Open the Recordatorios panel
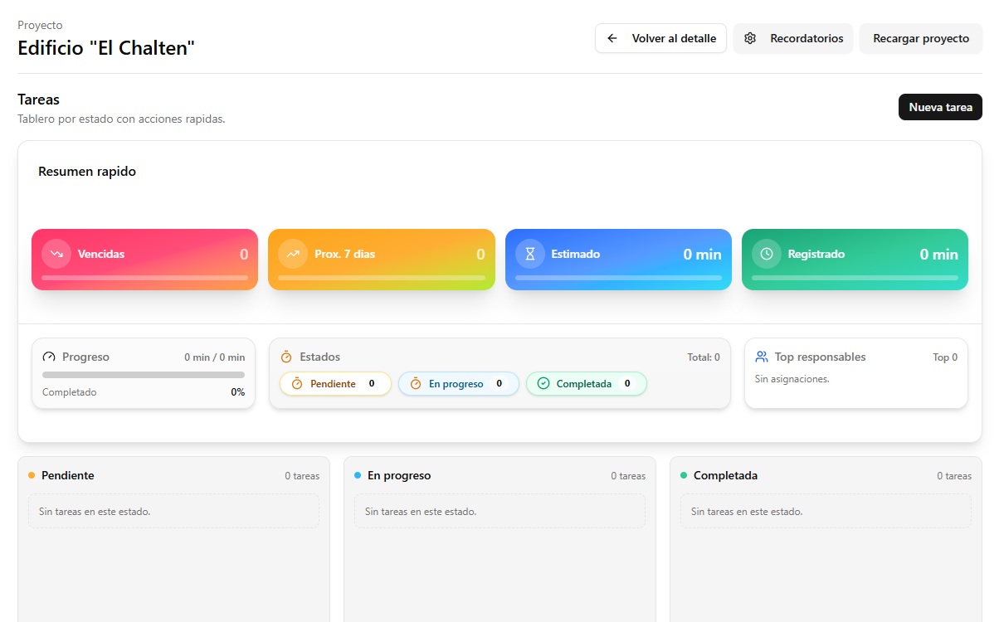The image size is (999, 622). [792, 38]
